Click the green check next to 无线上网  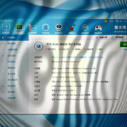pyautogui.click(x=60, y=49)
